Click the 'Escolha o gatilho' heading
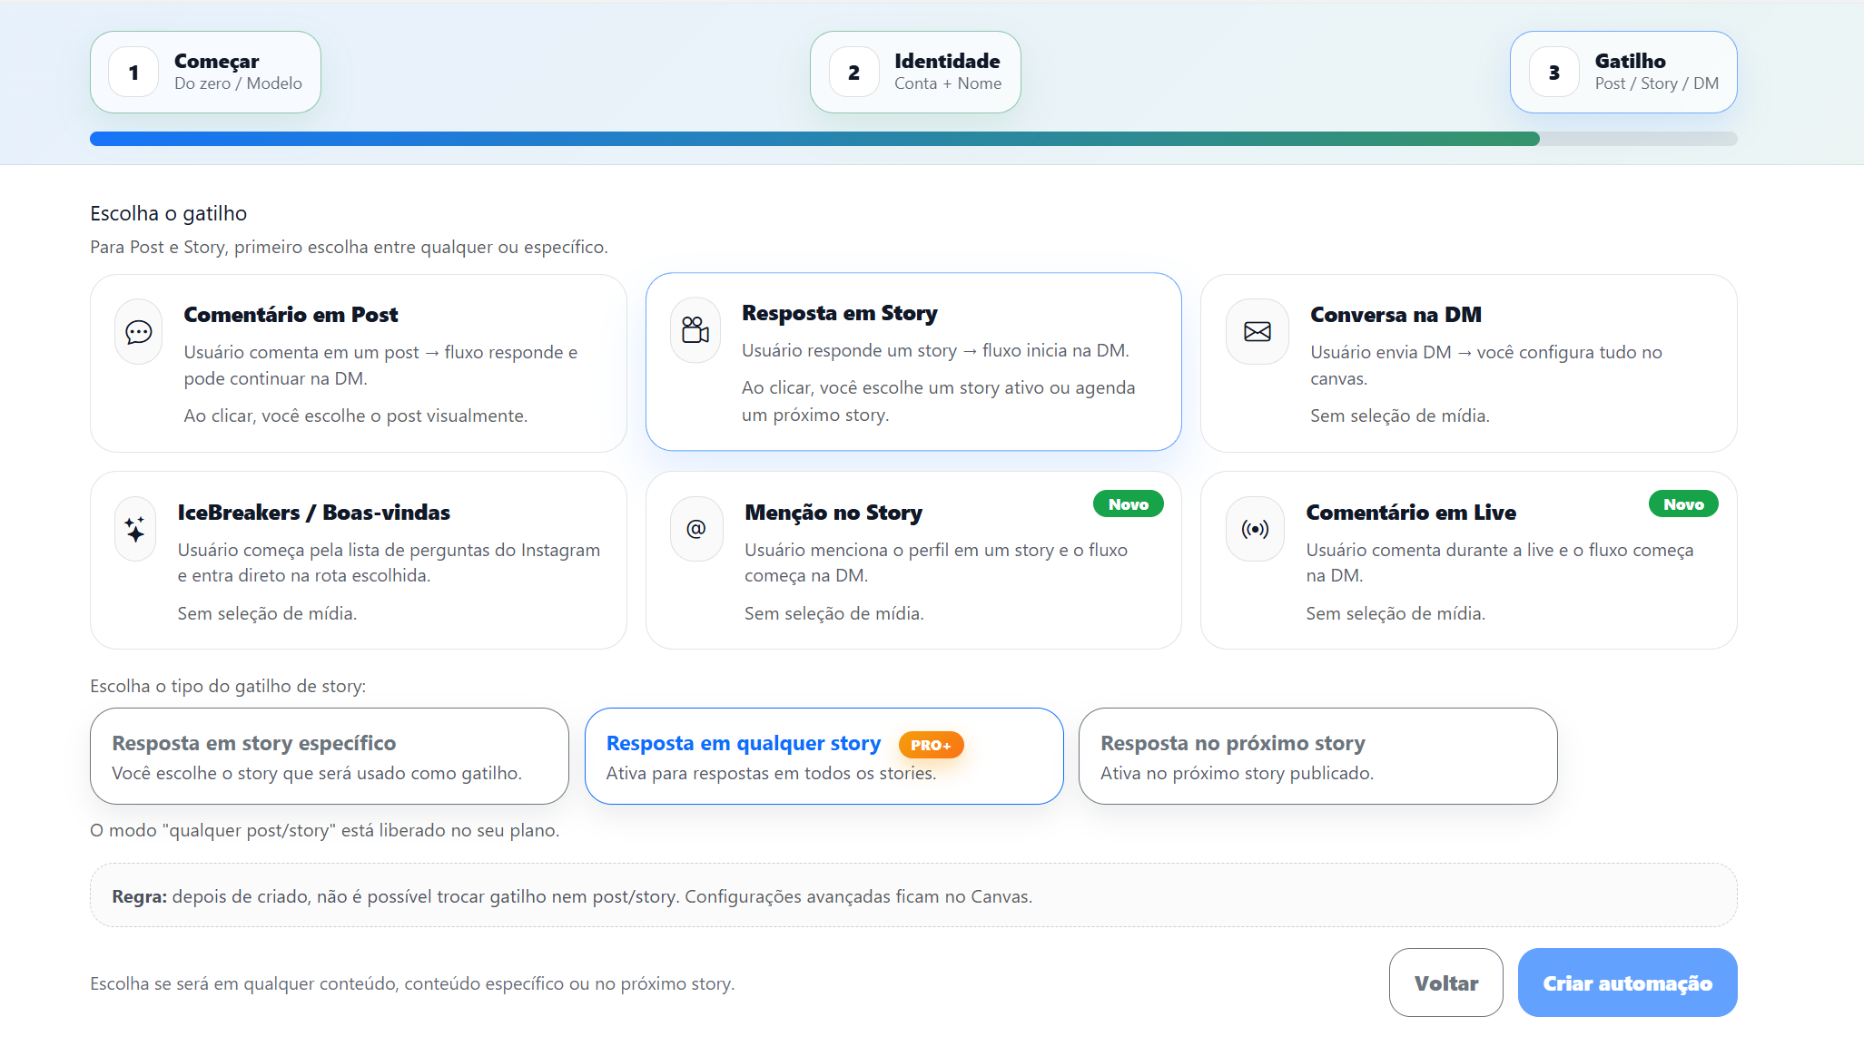The image size is (1864, 1046). [169, 213]
